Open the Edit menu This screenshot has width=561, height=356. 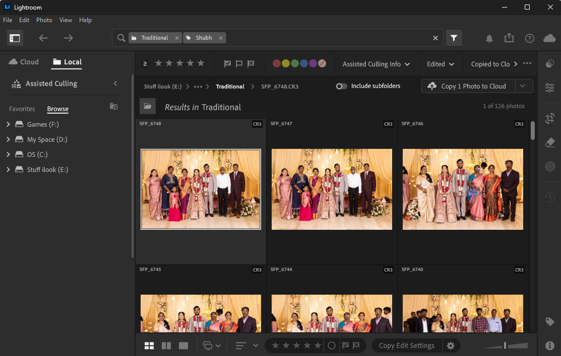(x=24, y=20)
